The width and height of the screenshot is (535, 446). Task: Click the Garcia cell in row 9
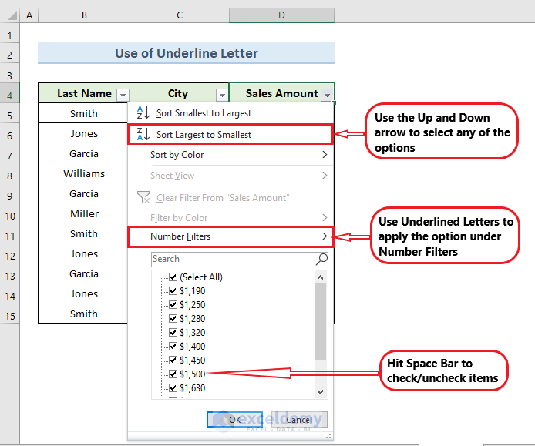(84, 193)
